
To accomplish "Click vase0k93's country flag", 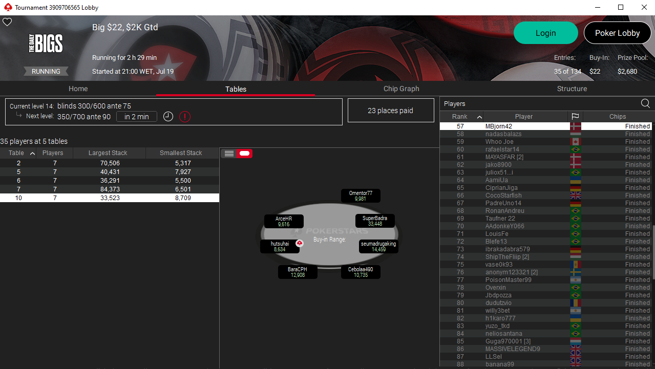I will click(576, 265).
